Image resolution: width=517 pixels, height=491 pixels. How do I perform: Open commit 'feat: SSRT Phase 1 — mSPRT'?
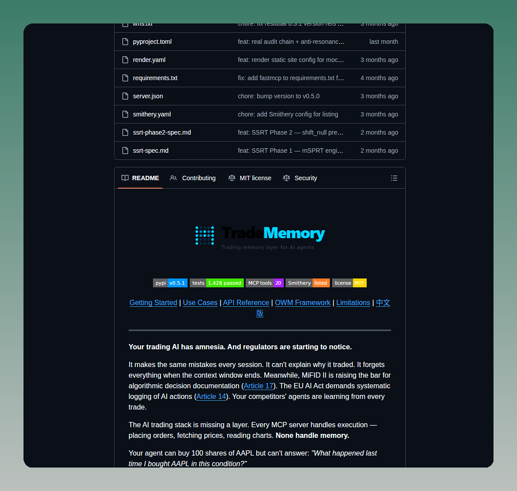pos(290,151)
